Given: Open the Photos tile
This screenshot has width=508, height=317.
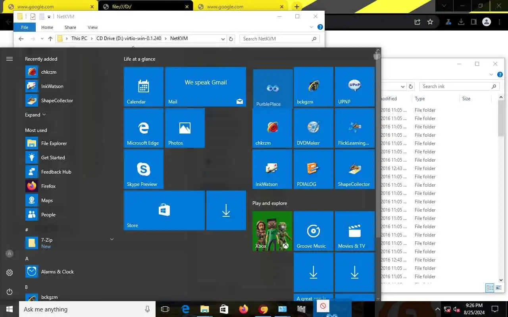Looking at the screenshot, I should (185, 128).
